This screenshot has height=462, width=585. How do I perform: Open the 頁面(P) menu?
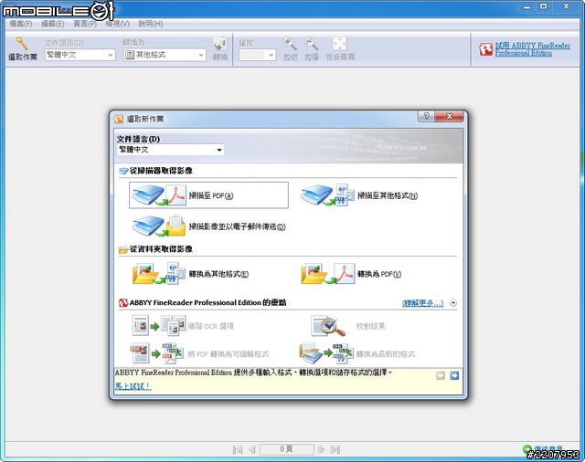85,24
